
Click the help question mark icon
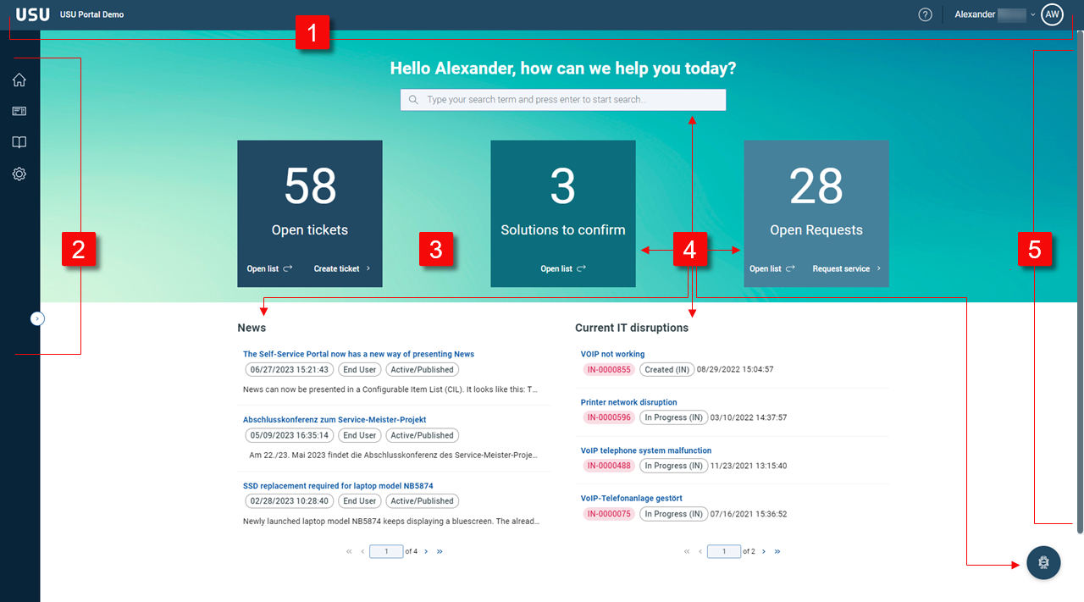(x=925, y=14)
